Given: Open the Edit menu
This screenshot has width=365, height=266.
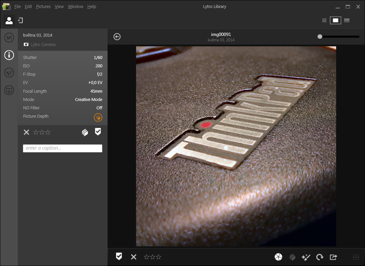Looking at the screenshot, I should click(28, 7).
